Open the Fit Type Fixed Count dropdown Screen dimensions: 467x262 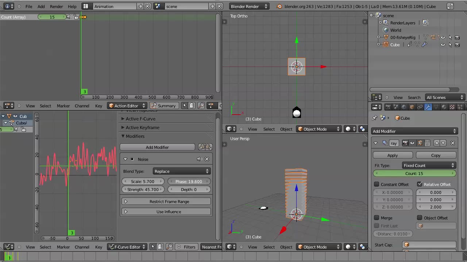[x=429, y=165]
